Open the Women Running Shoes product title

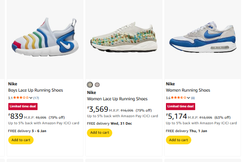188,90
